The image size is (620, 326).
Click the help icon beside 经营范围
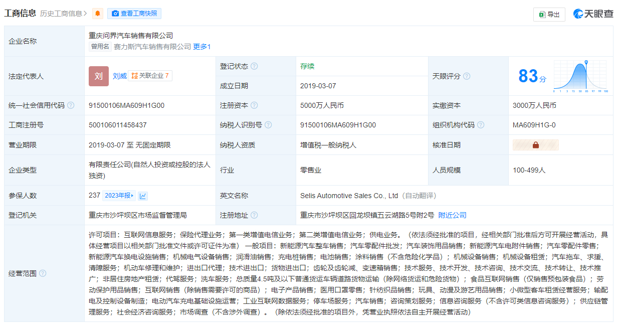click(43, 273)
